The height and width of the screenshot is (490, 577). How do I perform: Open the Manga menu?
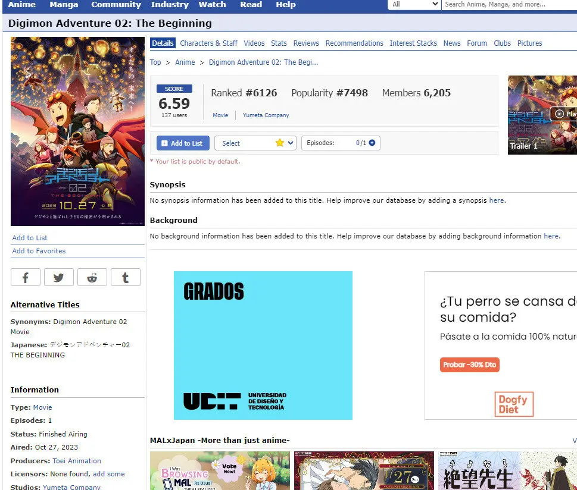coord(64,4)
